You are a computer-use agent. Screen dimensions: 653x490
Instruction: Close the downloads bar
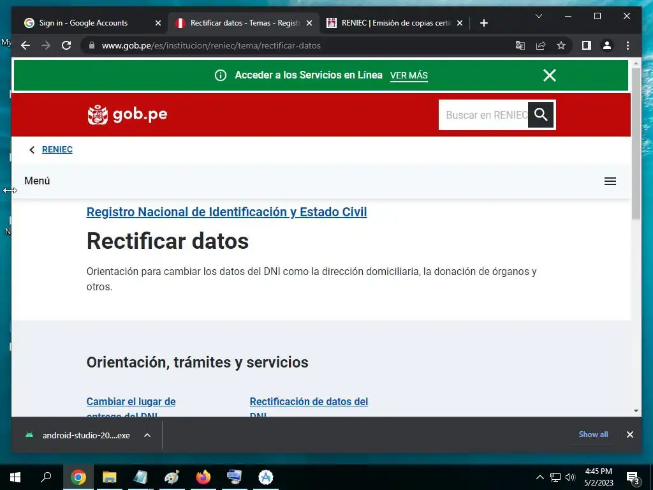click(x=629, y=434)
